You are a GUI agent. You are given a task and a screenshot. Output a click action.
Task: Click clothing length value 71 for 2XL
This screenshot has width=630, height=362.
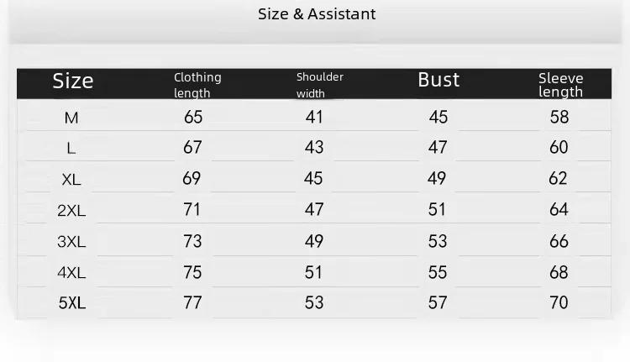(192, 210)
